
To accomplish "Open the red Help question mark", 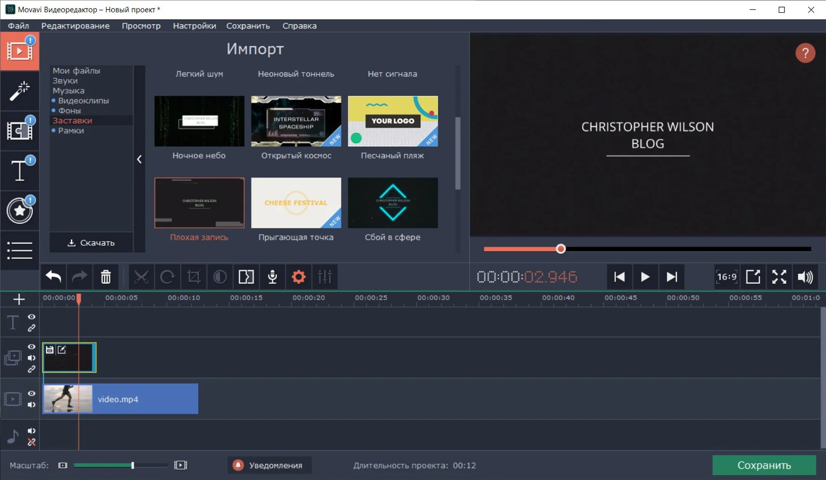I will click(805, 53).
